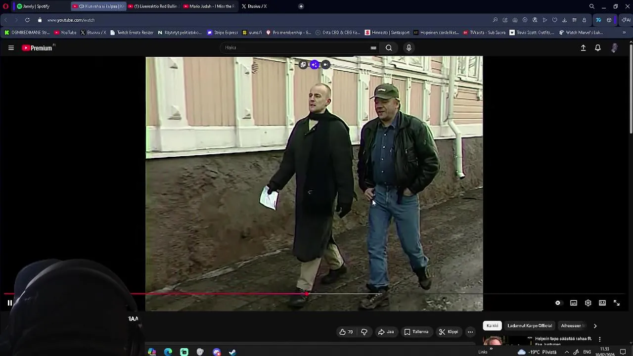Expand hidden bookmarks with the chevron
The height and width of the screenshot is (356, 633).
pos(624,33)
